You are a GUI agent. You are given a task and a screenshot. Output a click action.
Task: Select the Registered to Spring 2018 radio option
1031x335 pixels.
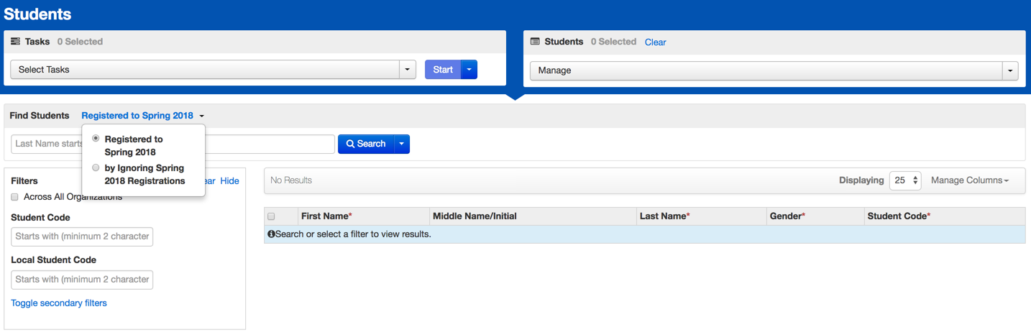click(x=96, y=139)
